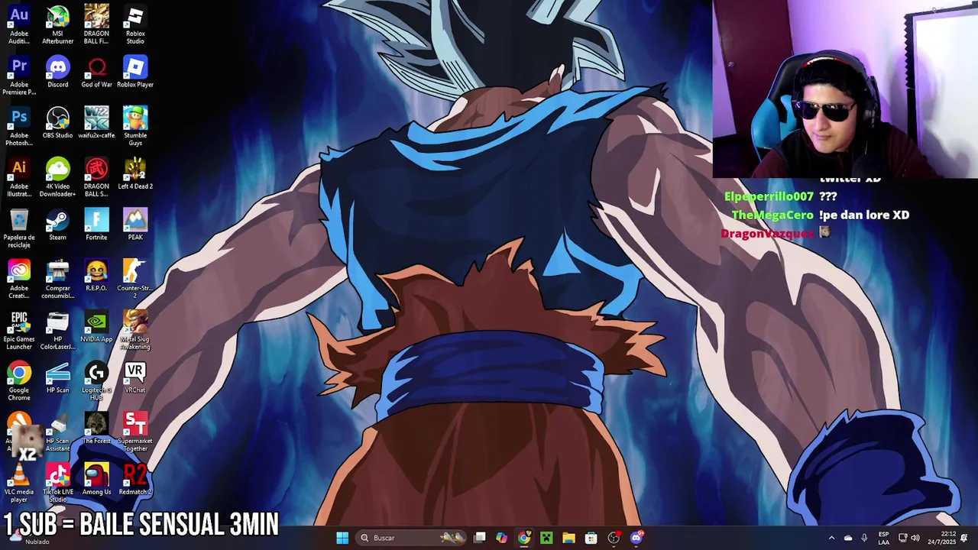Open File Explorer from taskbar

pos(568,538)
